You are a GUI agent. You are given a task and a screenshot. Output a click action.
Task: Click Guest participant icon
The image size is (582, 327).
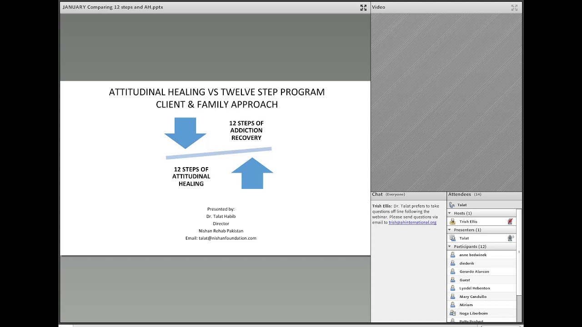pos(452,280)
